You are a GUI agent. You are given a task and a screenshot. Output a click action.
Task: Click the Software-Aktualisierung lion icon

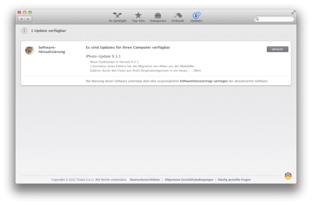[x=30, y=50]
